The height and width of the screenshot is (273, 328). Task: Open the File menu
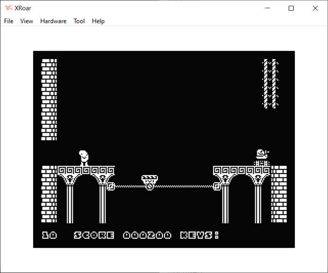pyautogui.click(x=9, y=21)
